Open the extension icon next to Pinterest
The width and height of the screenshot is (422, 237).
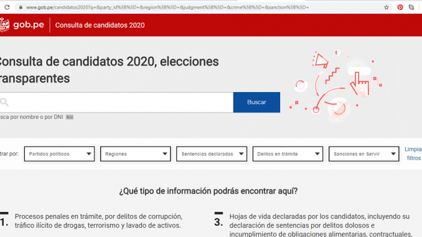click(411, 7)
